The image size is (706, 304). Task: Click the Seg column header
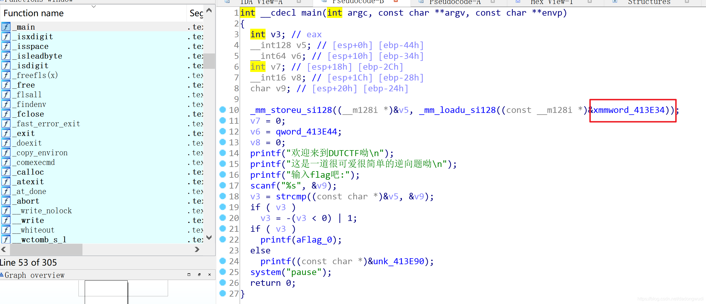click(196, 13)
